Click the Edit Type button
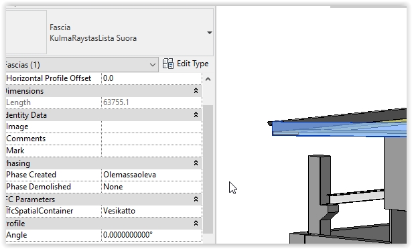412x249 pixels. click(x=186, y=64)
